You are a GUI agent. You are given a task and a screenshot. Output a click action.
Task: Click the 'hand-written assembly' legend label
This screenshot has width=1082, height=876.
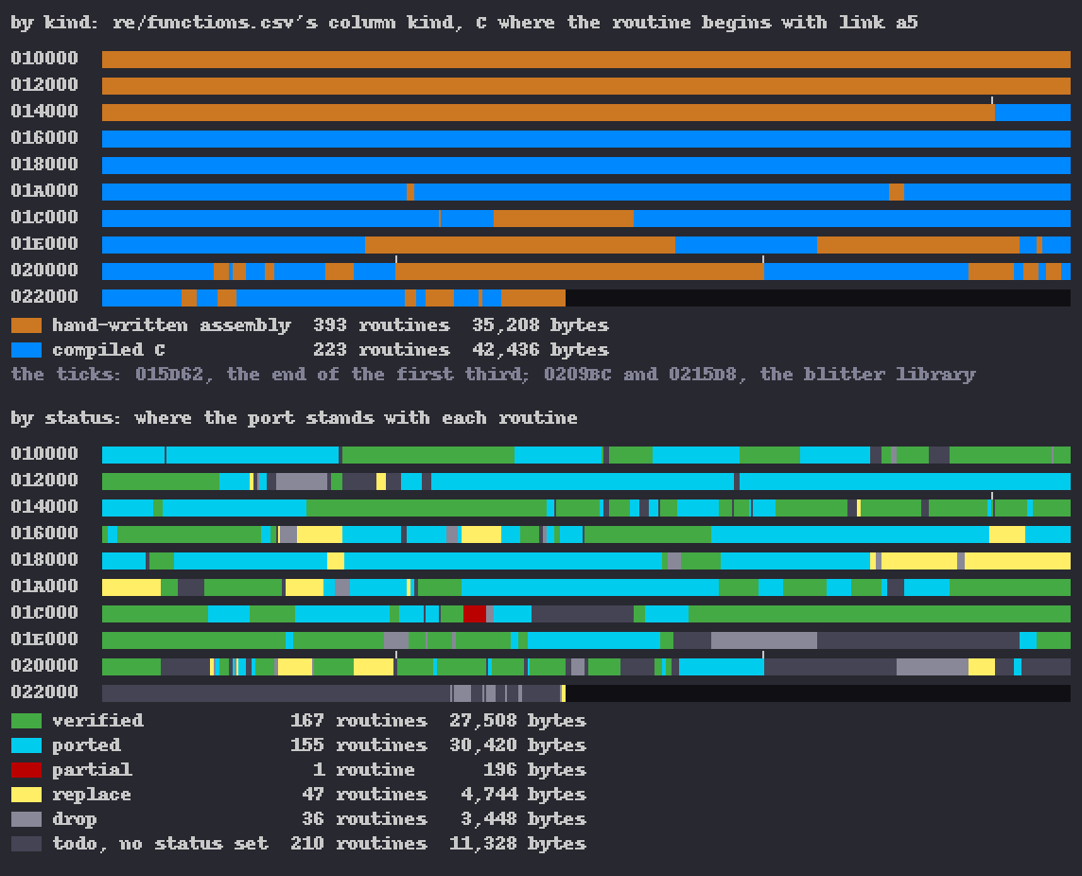(171, 325)
